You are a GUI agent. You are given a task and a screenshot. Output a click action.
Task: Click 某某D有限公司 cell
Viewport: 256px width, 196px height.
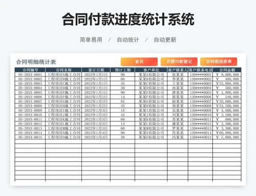click(x=151, y=88)
